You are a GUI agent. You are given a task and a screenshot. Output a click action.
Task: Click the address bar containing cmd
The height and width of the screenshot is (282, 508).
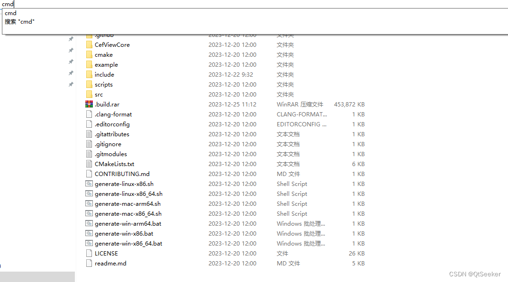(x=254, y=4)
